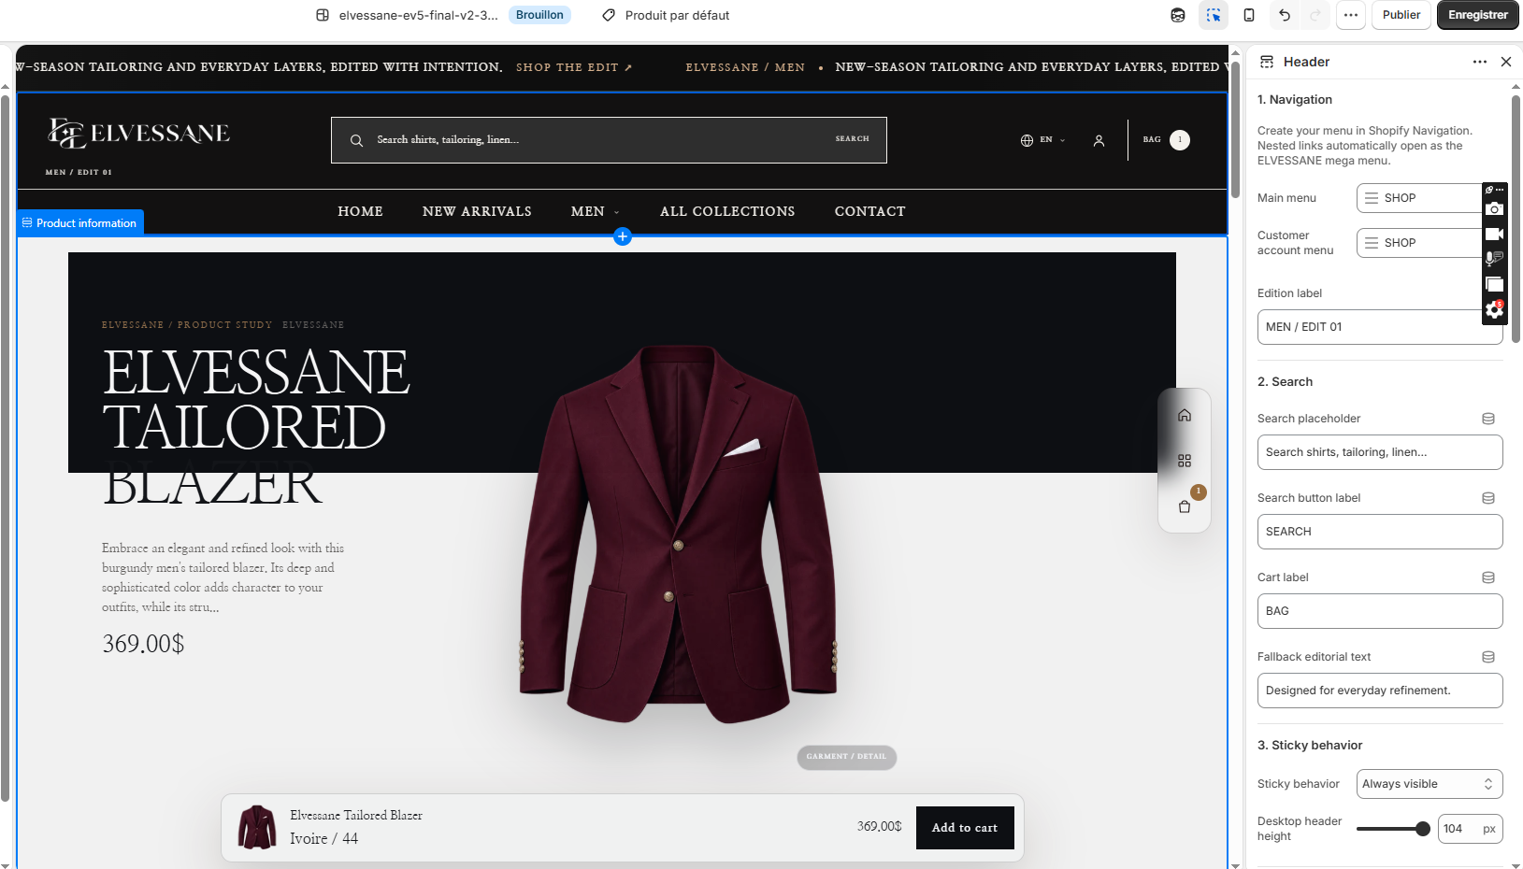Click the SHOP THE EDIT announcement link
The image size is (1523, 869).
point(574,67)
